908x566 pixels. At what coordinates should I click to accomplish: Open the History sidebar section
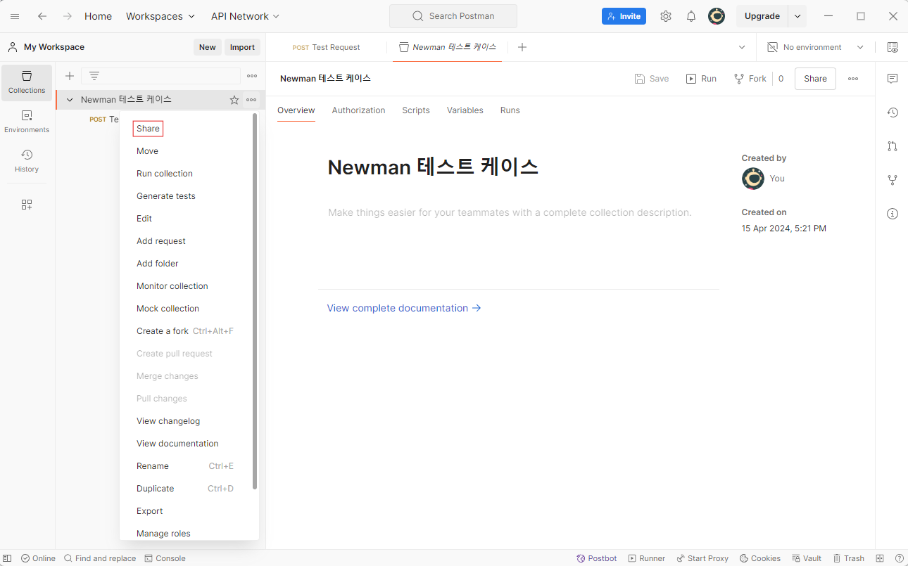[x=27, y=161]
